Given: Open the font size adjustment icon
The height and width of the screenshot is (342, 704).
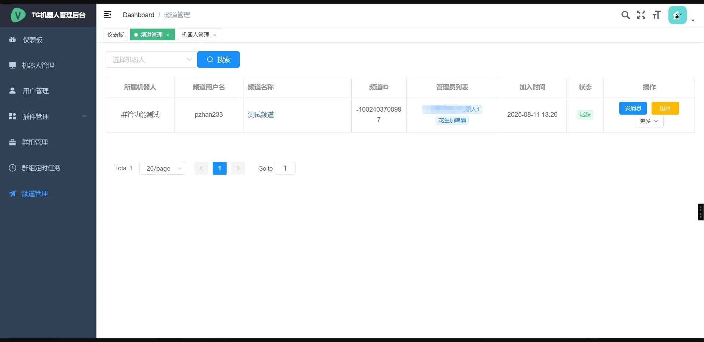Looking at the screenshot, I should 656,15.
